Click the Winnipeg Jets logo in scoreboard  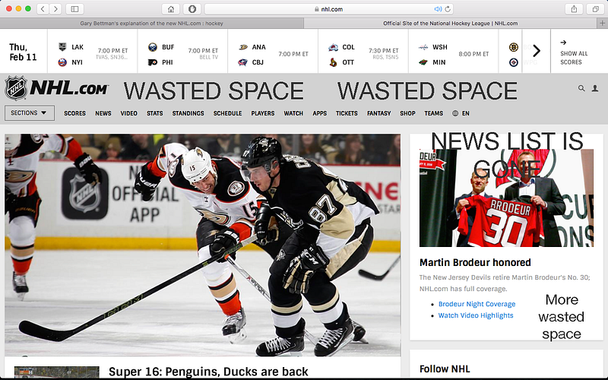pos(514,62)
